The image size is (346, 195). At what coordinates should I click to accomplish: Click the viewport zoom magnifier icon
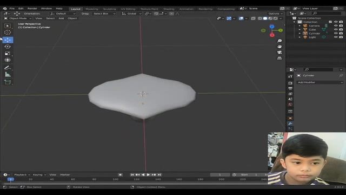[x=280, y=41]
